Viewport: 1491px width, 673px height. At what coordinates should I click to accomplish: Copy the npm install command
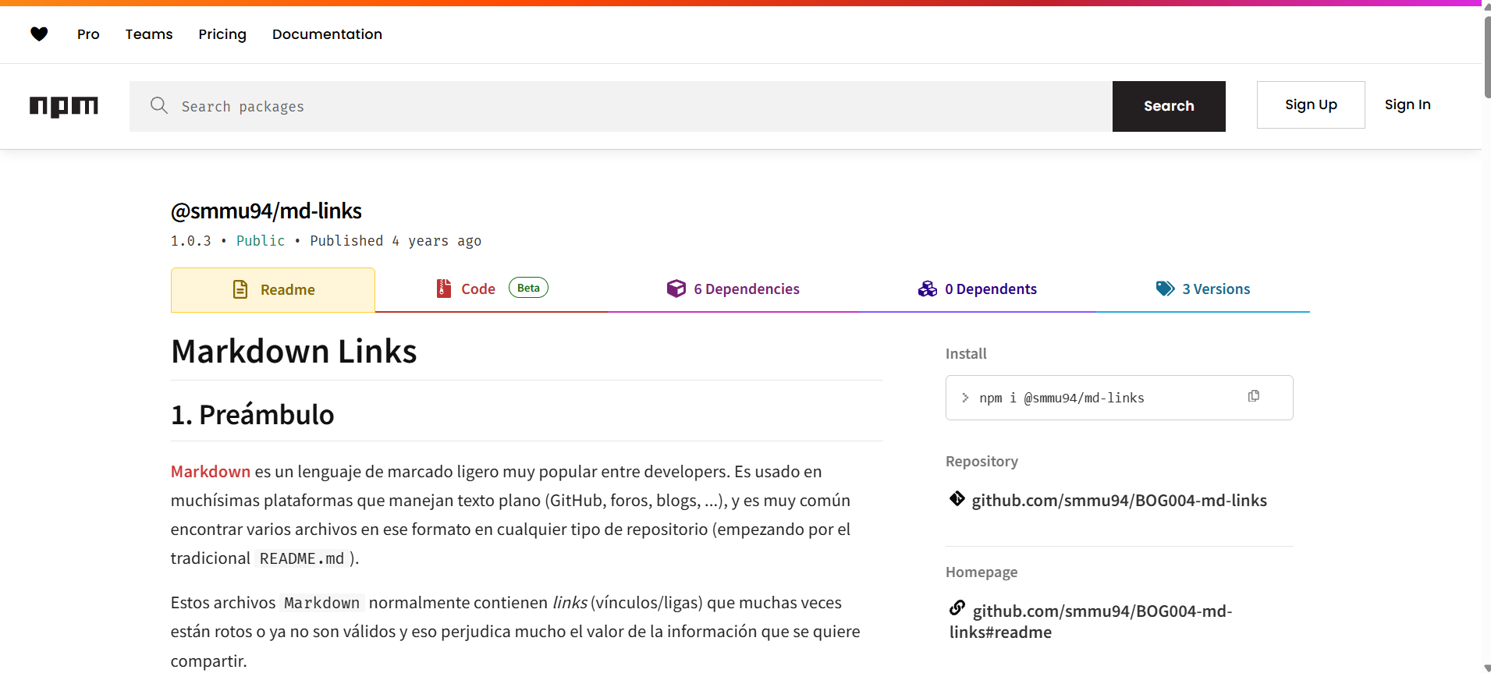(x=1254, y=396)
